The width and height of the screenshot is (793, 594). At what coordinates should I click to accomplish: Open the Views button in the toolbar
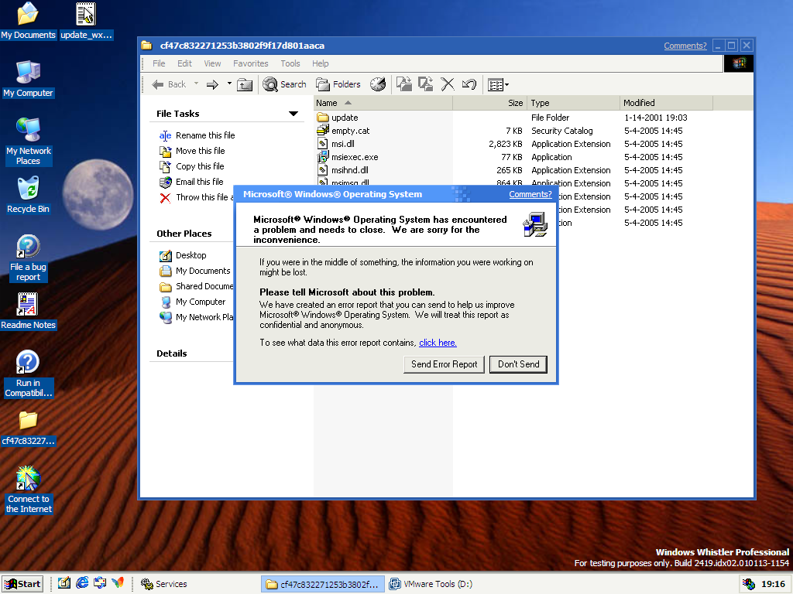[x=498, y=85]
